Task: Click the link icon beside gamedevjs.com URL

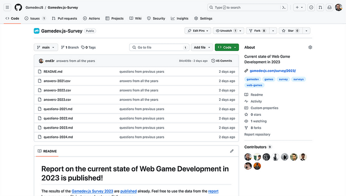Action: coord(246,71)
